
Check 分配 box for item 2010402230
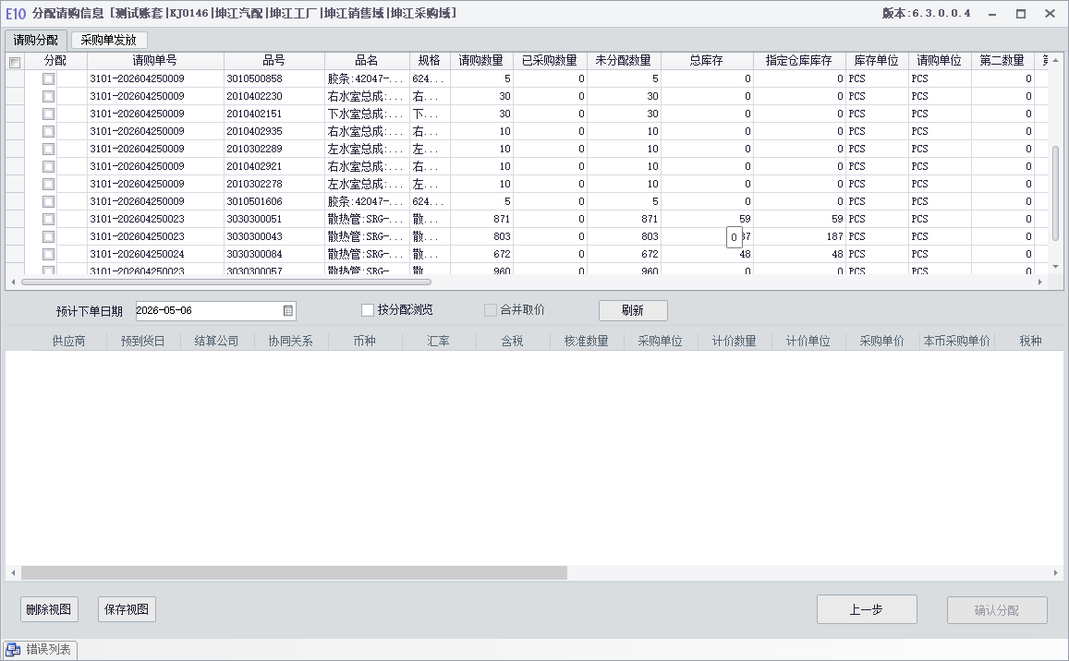[x=48, y=97]
